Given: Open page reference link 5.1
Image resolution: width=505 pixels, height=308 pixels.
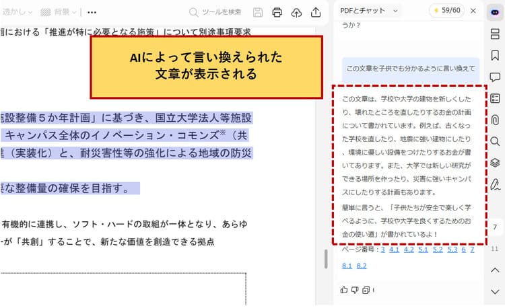Looking at the screenshot, I should 424,249.
